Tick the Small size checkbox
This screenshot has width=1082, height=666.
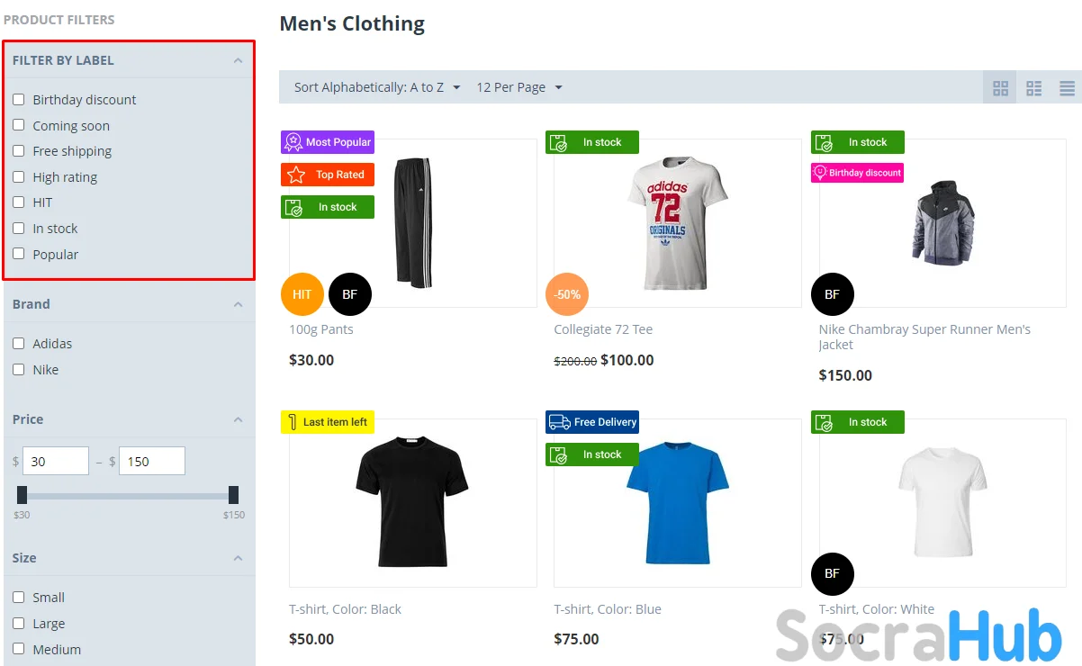[19, 598]
